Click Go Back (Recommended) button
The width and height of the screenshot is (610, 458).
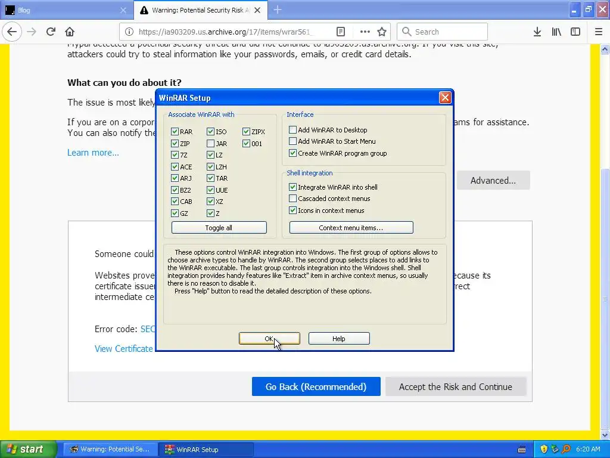pos(316,386)
